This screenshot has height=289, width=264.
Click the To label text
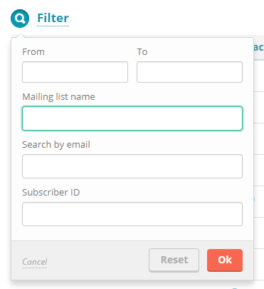(142, 52)
